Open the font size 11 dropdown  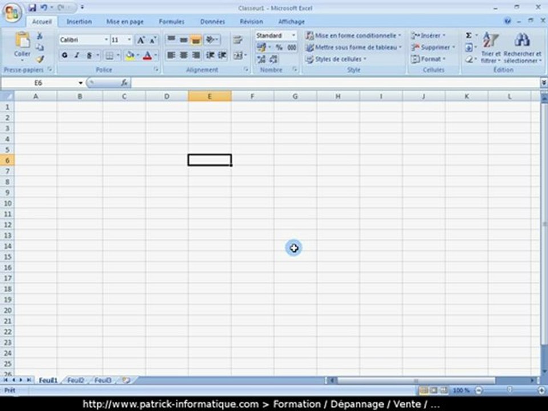tap(130, 40)
